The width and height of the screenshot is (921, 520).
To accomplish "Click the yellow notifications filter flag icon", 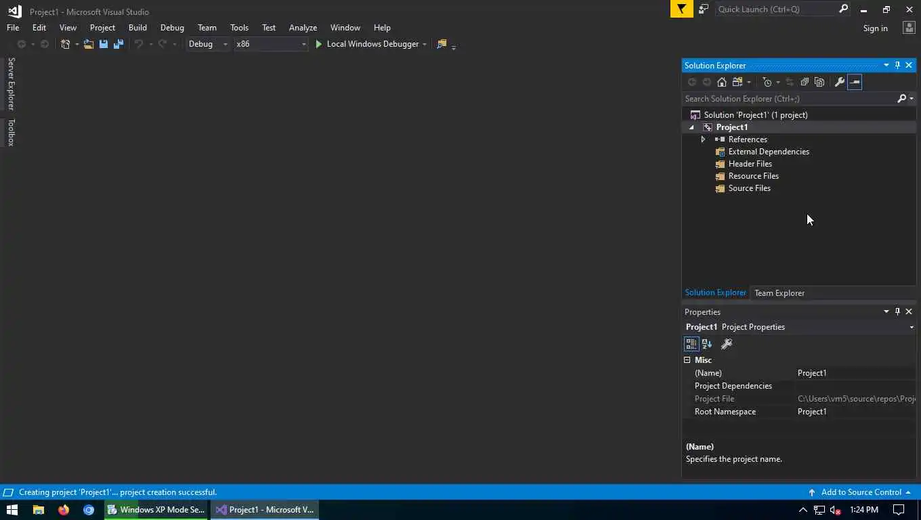I will [x=682, y=9].
